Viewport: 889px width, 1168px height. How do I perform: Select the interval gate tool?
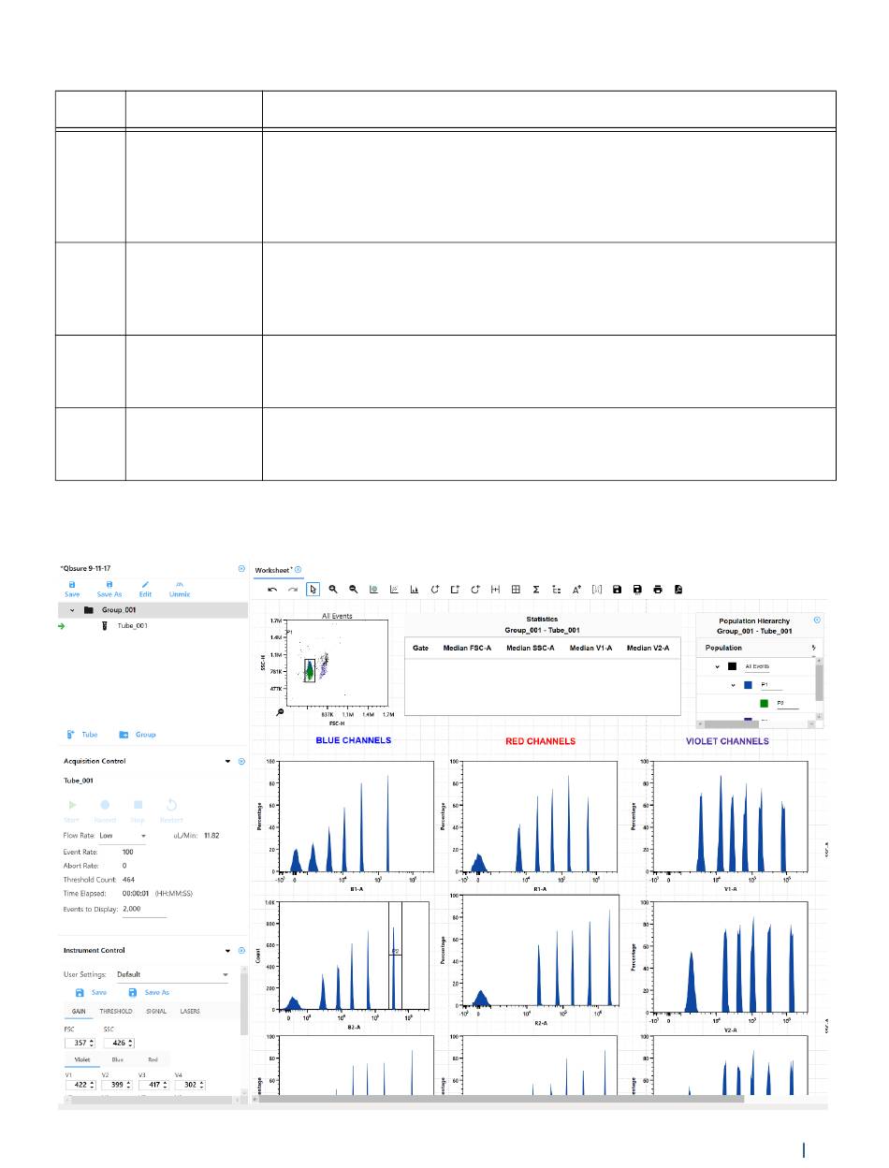click(495, 590)
